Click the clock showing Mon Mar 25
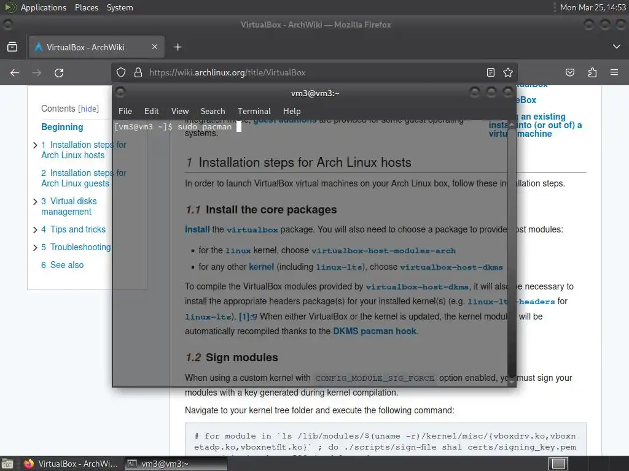Viewport: 629px width, 471px height. pyautogui.click(x=593, y=7)
